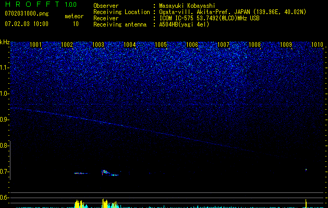Select A504HB(yagi 4el) antenna text
The image size is (328, 208).
(184, 24)
